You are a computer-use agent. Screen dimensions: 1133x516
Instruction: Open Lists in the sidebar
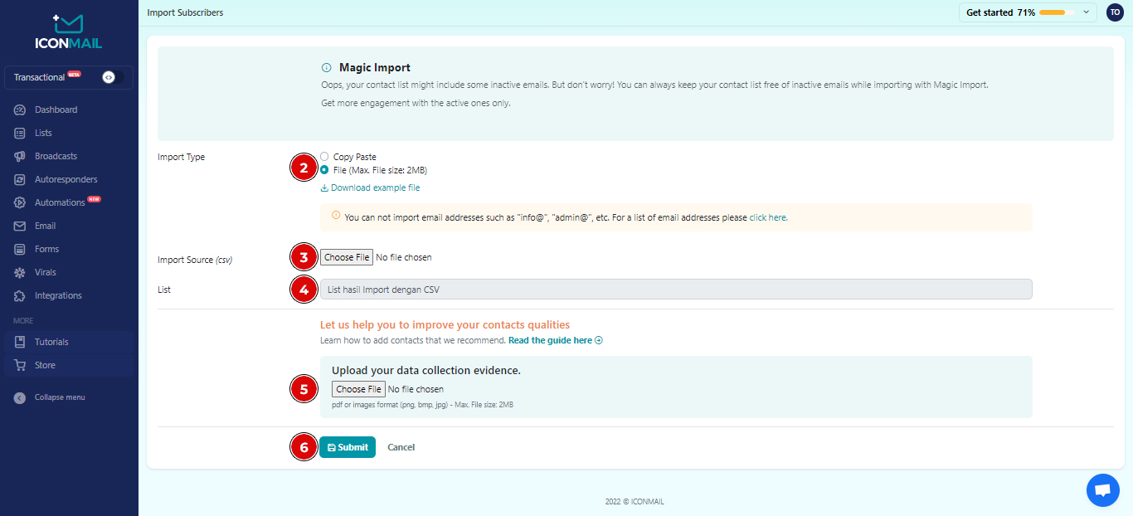(x=43, y=133)
